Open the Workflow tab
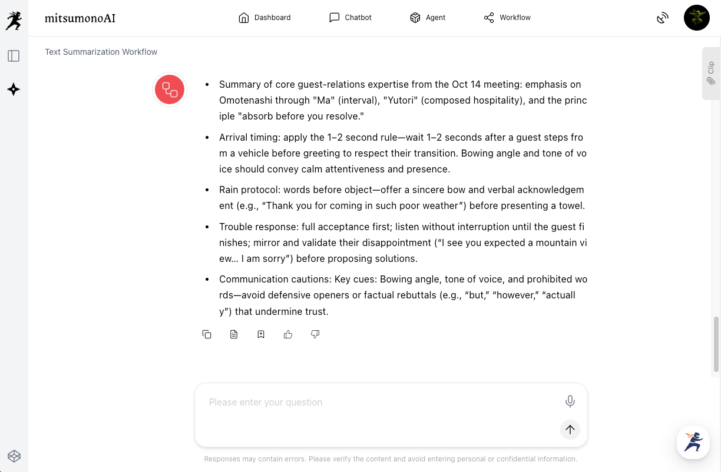The image size is (721, 472). pyautogui.click(x=507, y=18)
